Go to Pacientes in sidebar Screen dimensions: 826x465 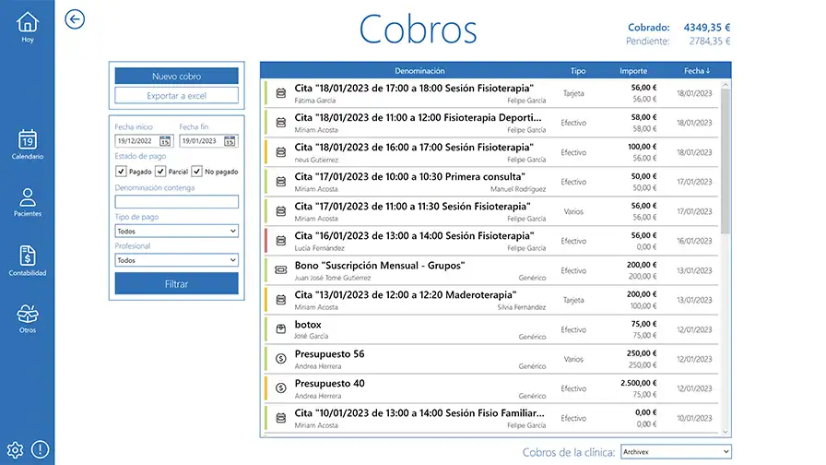[x=28, y=198]
